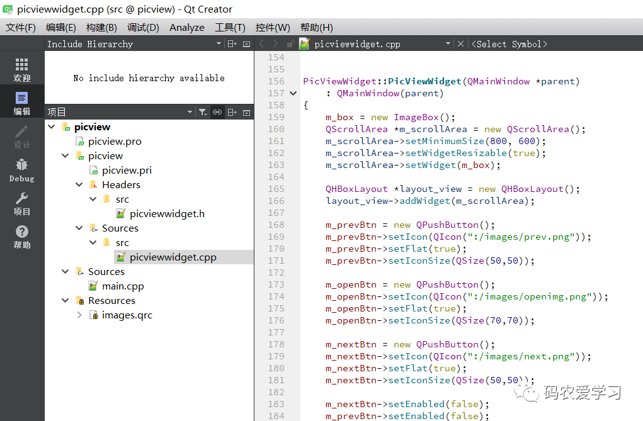Switch to Design mode (设计)
This screenshot has height=421, width=643.
(x=22, y=136)
